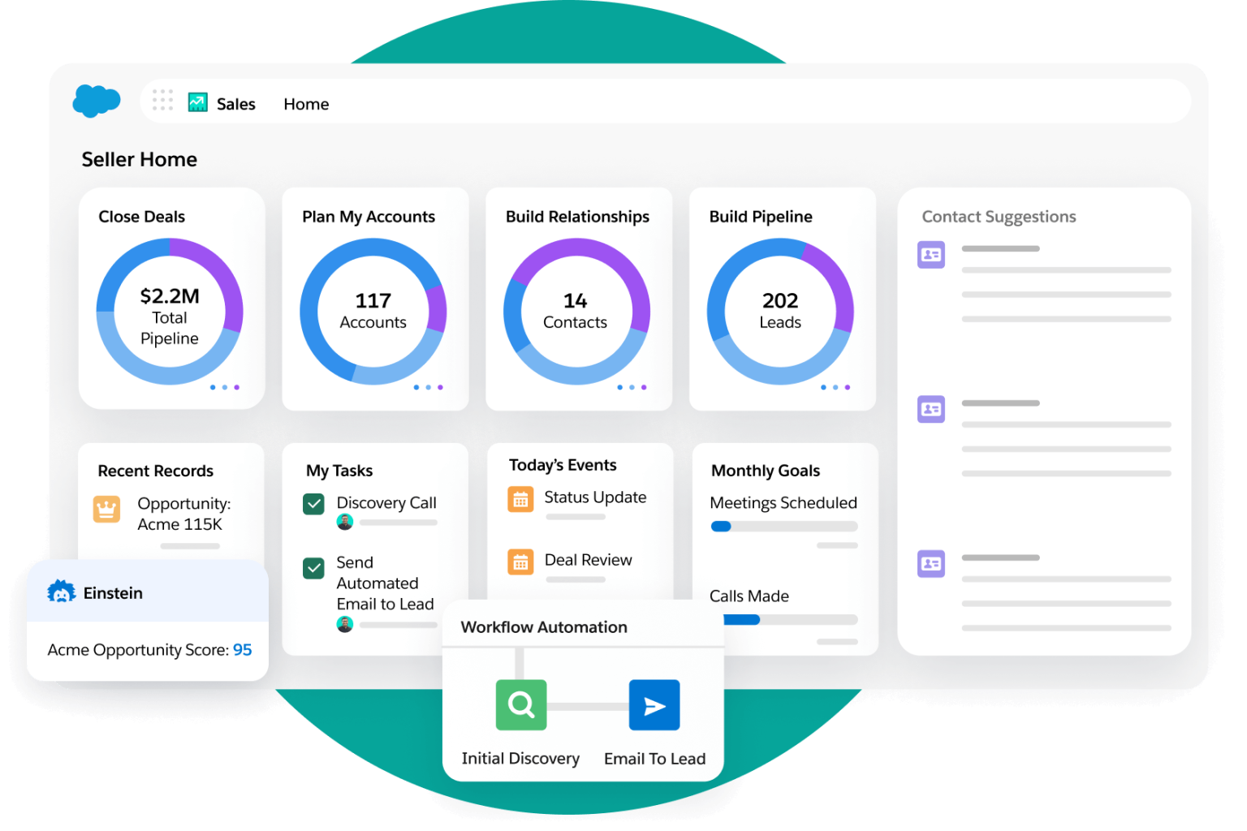This screenshot has height=831, width=1247.
Task: Uncheck the Discovery Call task
Action: [313, 503]
